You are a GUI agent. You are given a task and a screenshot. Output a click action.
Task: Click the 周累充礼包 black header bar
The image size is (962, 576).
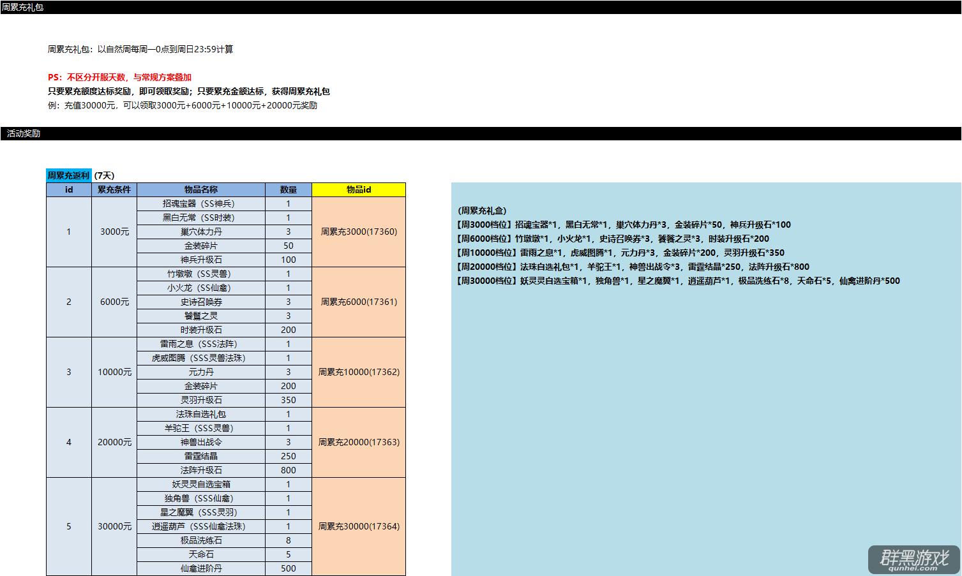coord(481,8)
